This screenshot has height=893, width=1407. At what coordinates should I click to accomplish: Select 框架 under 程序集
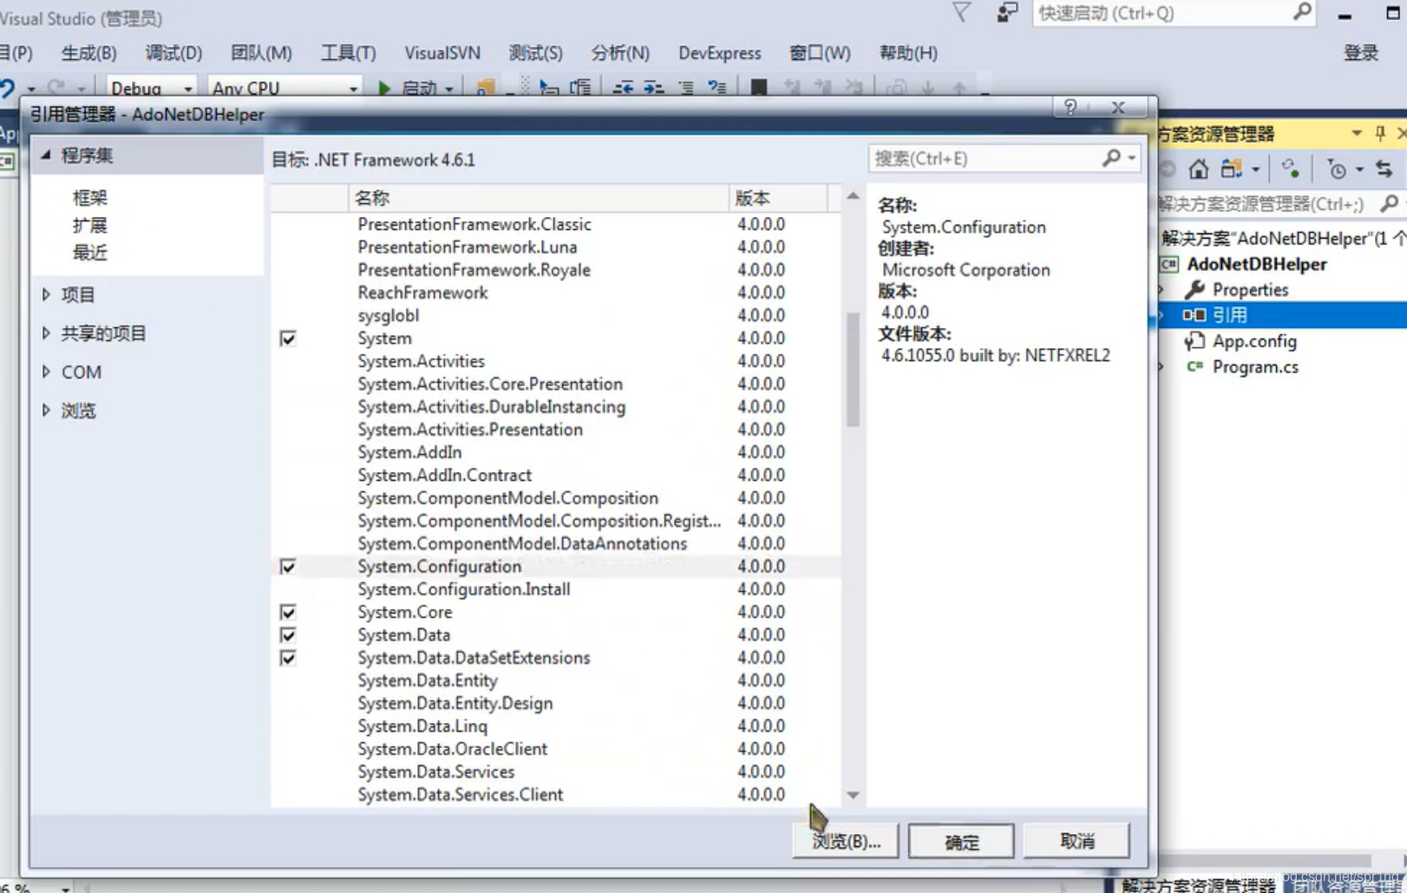[89, 198]
